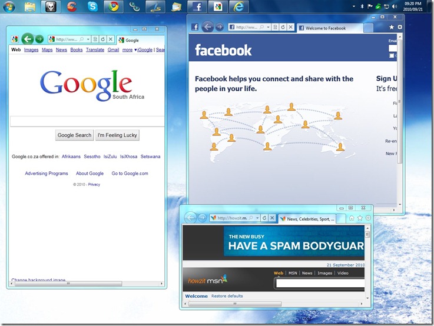Open a new tab in the MSN window
This screenshot has width=434, height=326.
(x=341, y=219)
